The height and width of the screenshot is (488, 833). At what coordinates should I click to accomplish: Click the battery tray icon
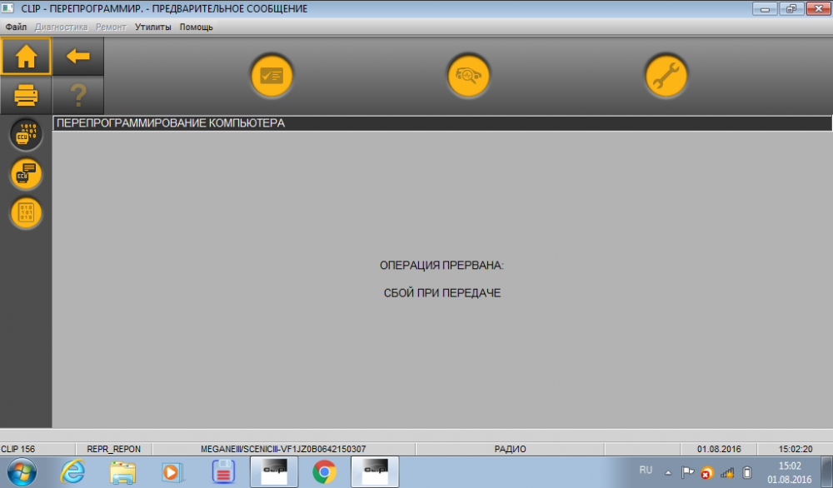tap(747, 473)
